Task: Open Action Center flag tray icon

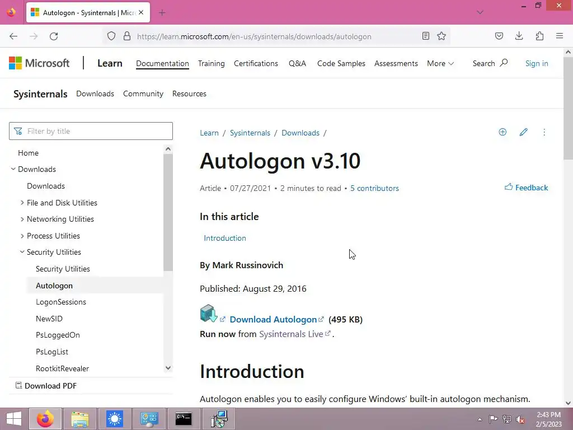Action: point(493,419)
